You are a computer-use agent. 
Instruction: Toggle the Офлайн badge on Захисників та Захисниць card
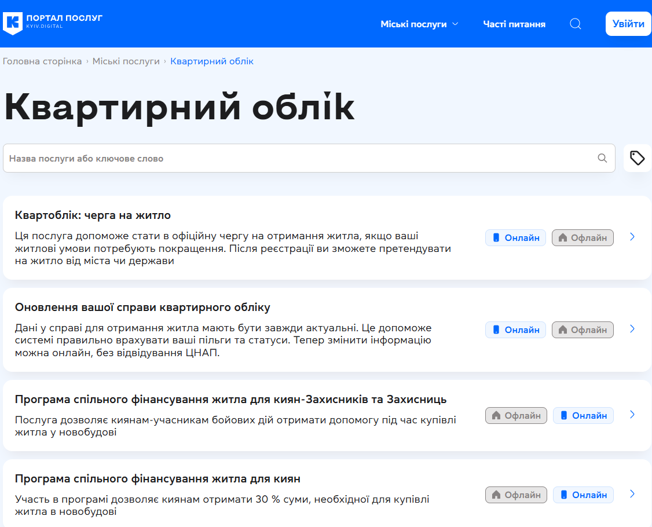click(x=516, y=415)
